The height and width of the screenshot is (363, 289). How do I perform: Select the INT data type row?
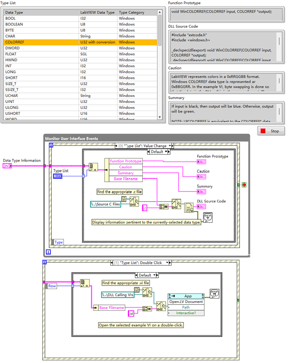81,66
